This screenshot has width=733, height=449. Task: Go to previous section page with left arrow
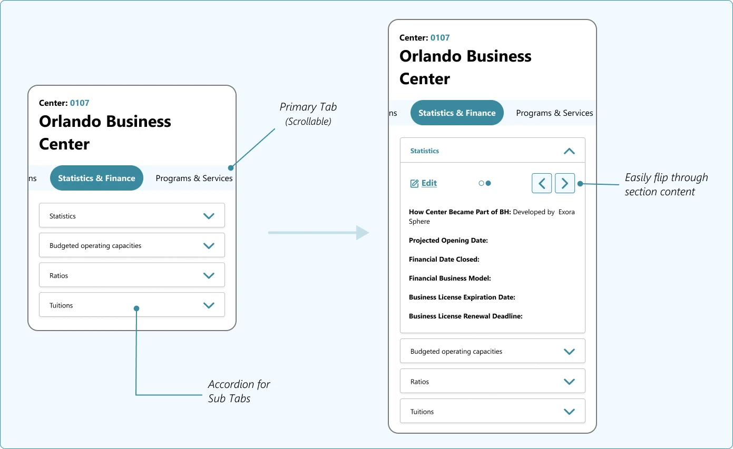542,183
